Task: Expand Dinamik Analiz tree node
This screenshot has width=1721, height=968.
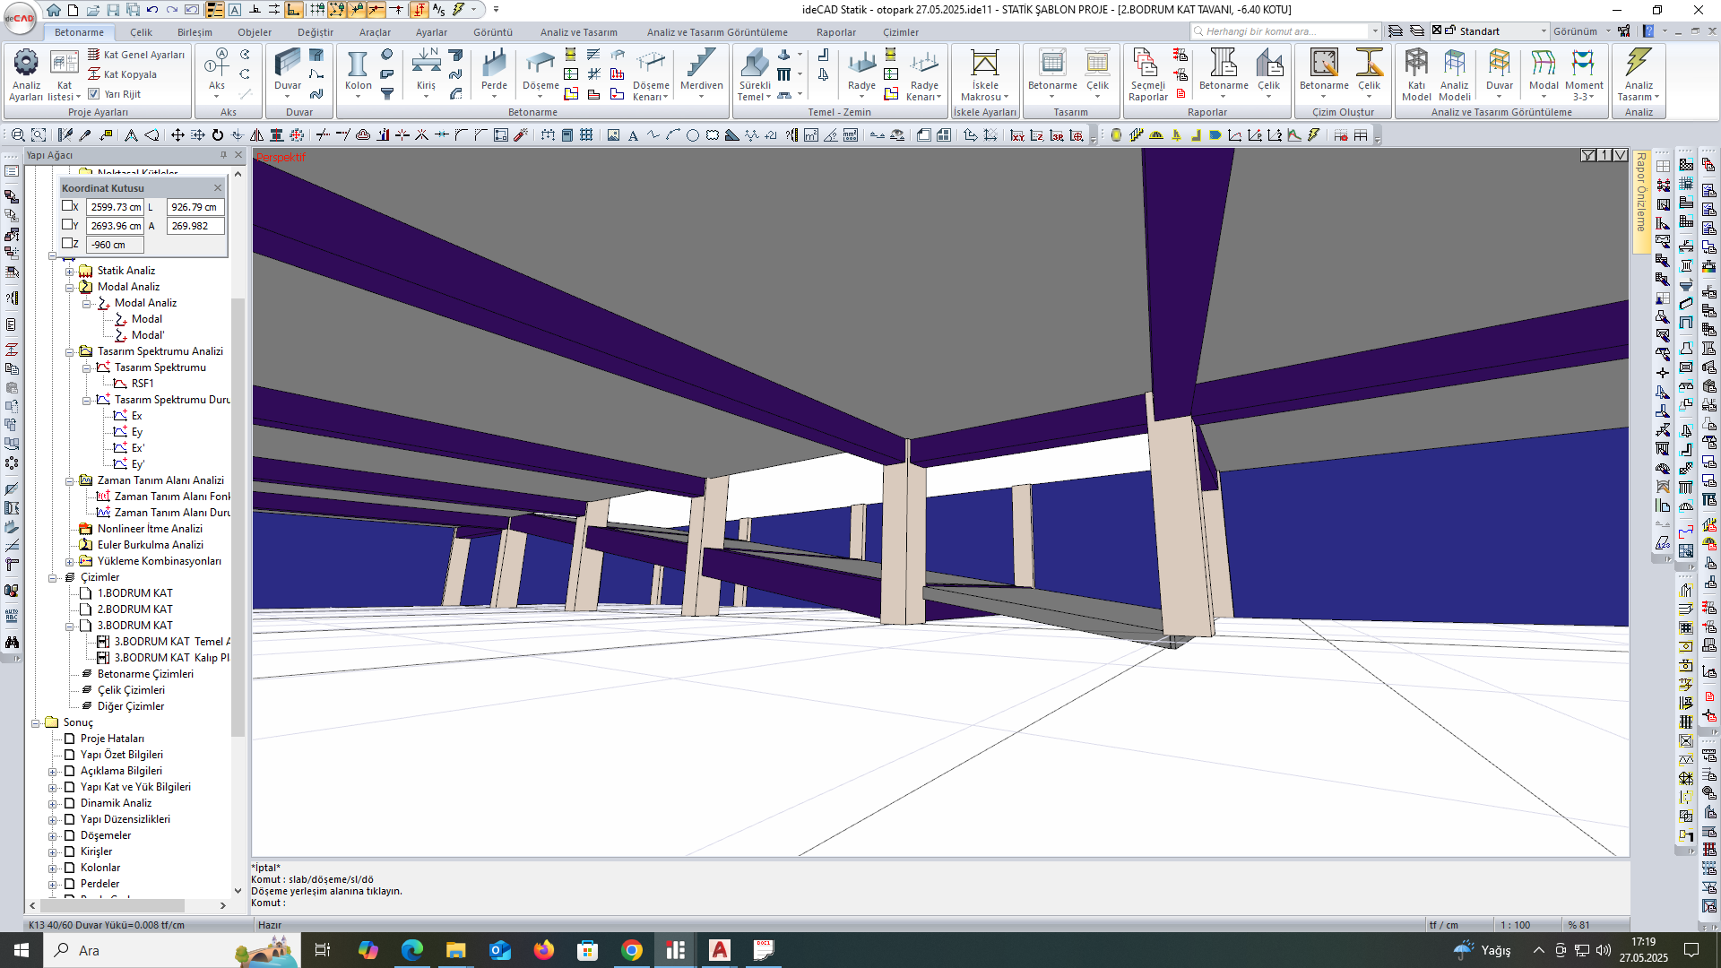Action: pyautogui.click(x=52, y=803)
